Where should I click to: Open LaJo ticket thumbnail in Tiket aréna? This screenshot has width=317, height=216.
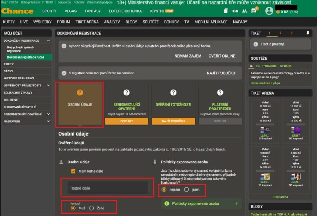pos(265,130)
